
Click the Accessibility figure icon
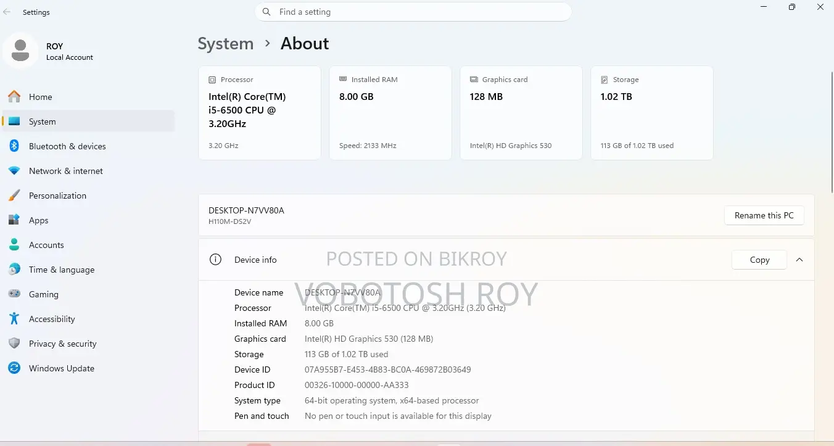tap(14, 319)
